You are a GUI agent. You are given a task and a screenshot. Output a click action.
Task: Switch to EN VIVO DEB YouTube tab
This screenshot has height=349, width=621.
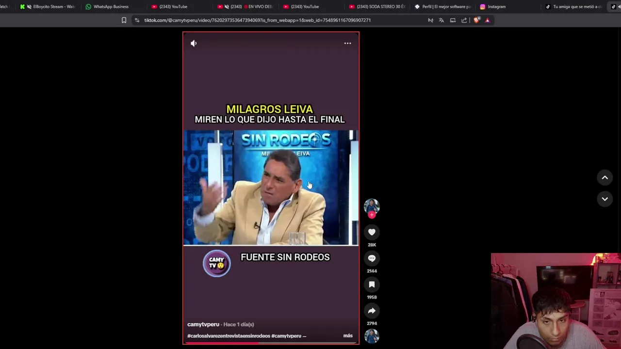(x=245, y=6)
